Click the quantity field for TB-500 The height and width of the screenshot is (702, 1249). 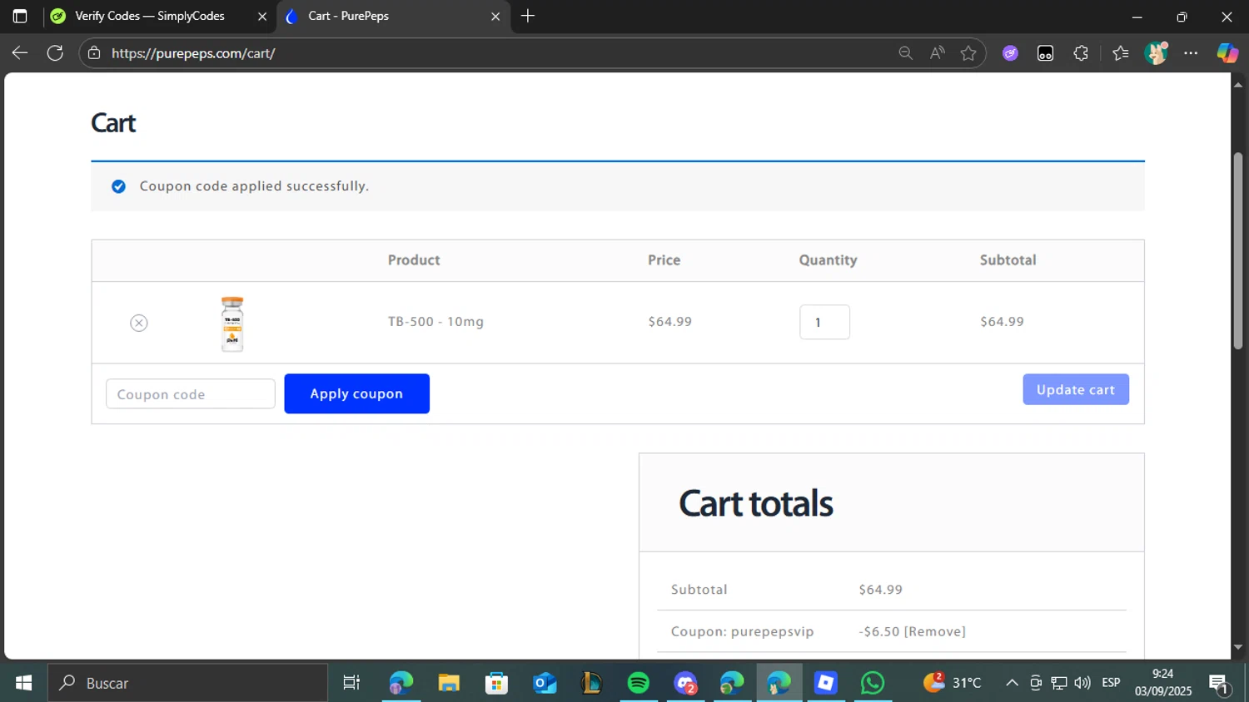point(824,322)
